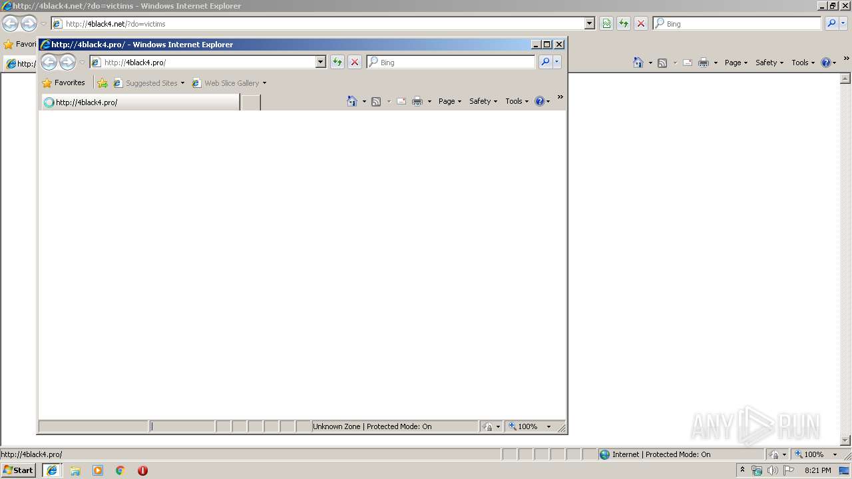This screenshot has width=852, height=479.
Task: Click Add to Favorites Bar star icon
Action: [103, 83]
